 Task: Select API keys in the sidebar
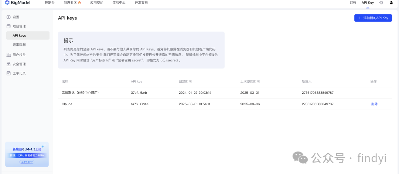coord(28,35)
